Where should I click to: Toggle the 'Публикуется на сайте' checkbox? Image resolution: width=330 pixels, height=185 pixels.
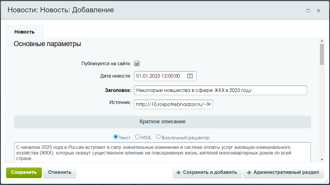[x=137, y=63]
